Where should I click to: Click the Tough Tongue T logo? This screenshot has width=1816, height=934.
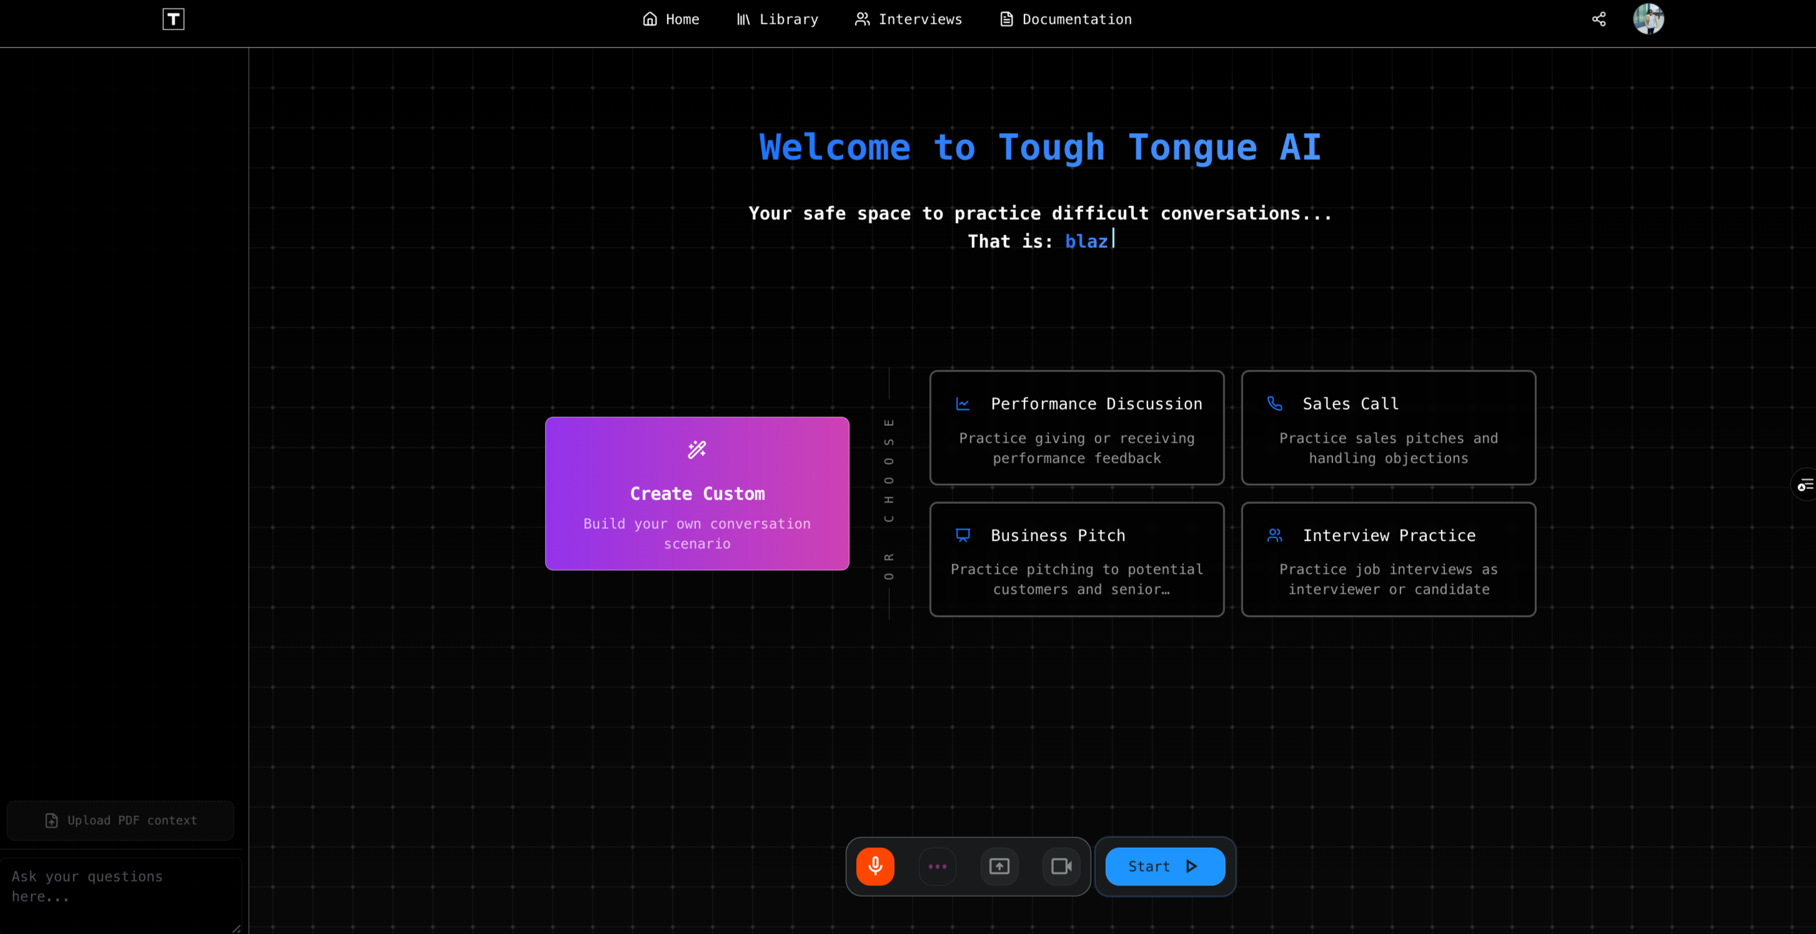(x=172, y=19)
